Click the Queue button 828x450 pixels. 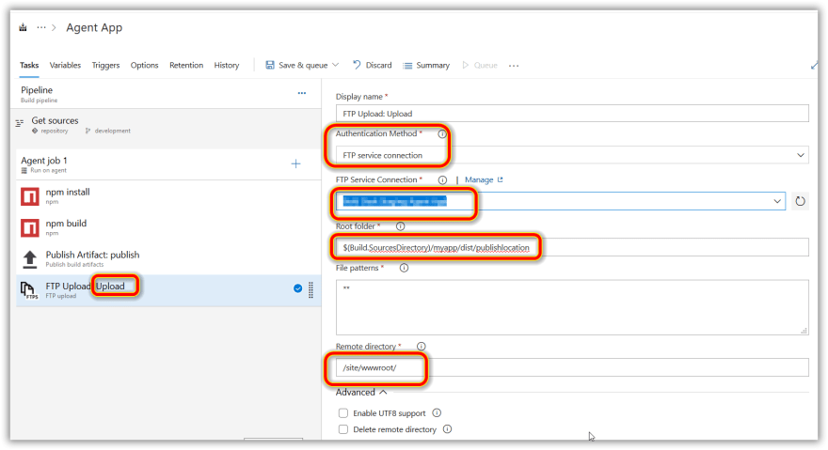point(480,65)
